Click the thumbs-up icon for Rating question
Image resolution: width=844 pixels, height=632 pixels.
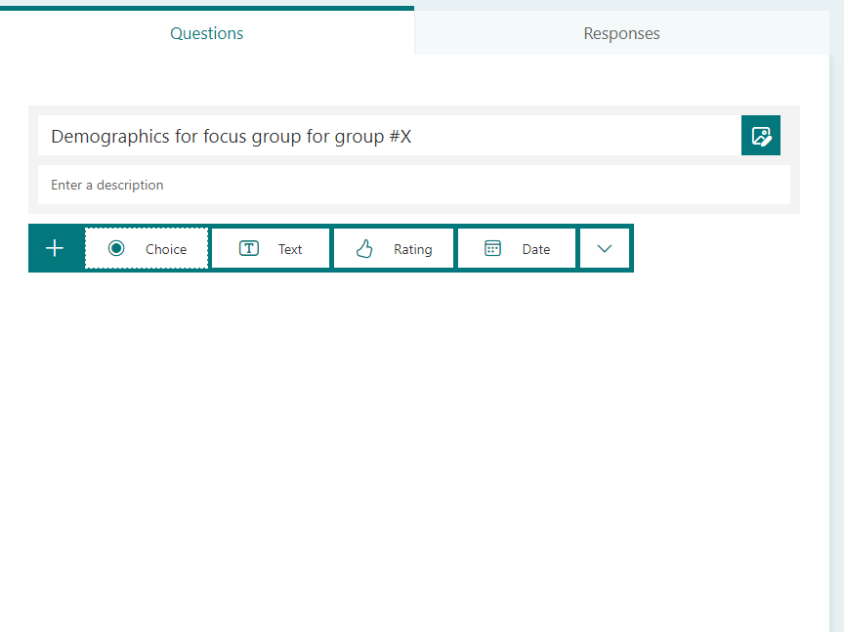pyautogui.click(x=364, y=248)
